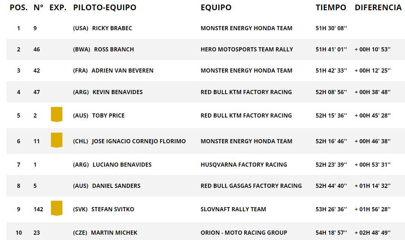Click the POS. column header

click(x=19, y=7)
